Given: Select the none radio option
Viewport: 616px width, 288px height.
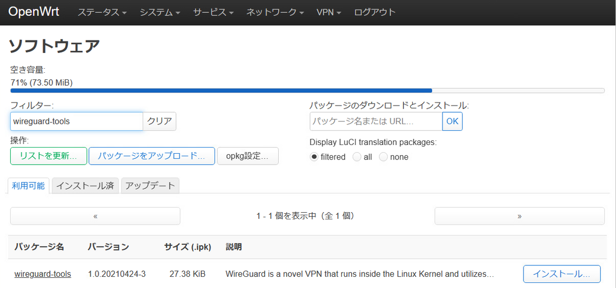Looking at the screenshot, I should [x=383, y=157].
